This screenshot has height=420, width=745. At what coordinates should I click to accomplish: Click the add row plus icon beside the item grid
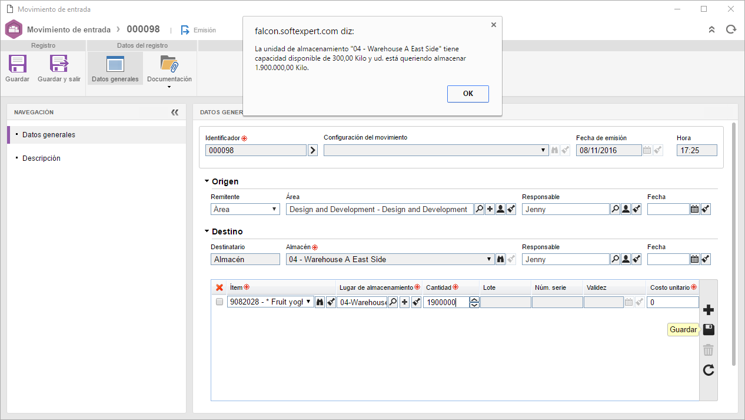[x=709, y=310]
